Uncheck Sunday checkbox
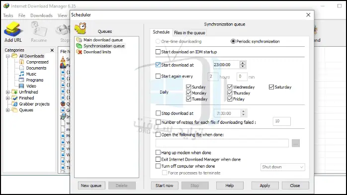This screenshot has width=347, height=195. (188, 87)
